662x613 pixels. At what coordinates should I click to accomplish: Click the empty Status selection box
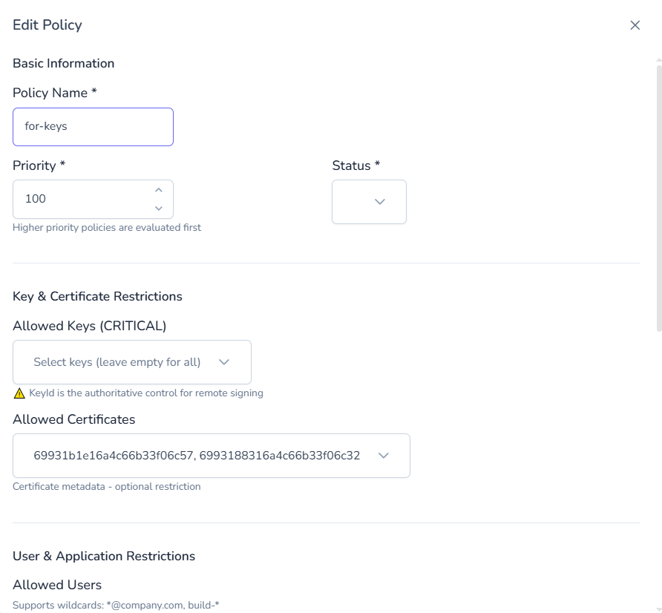[369, 201]
